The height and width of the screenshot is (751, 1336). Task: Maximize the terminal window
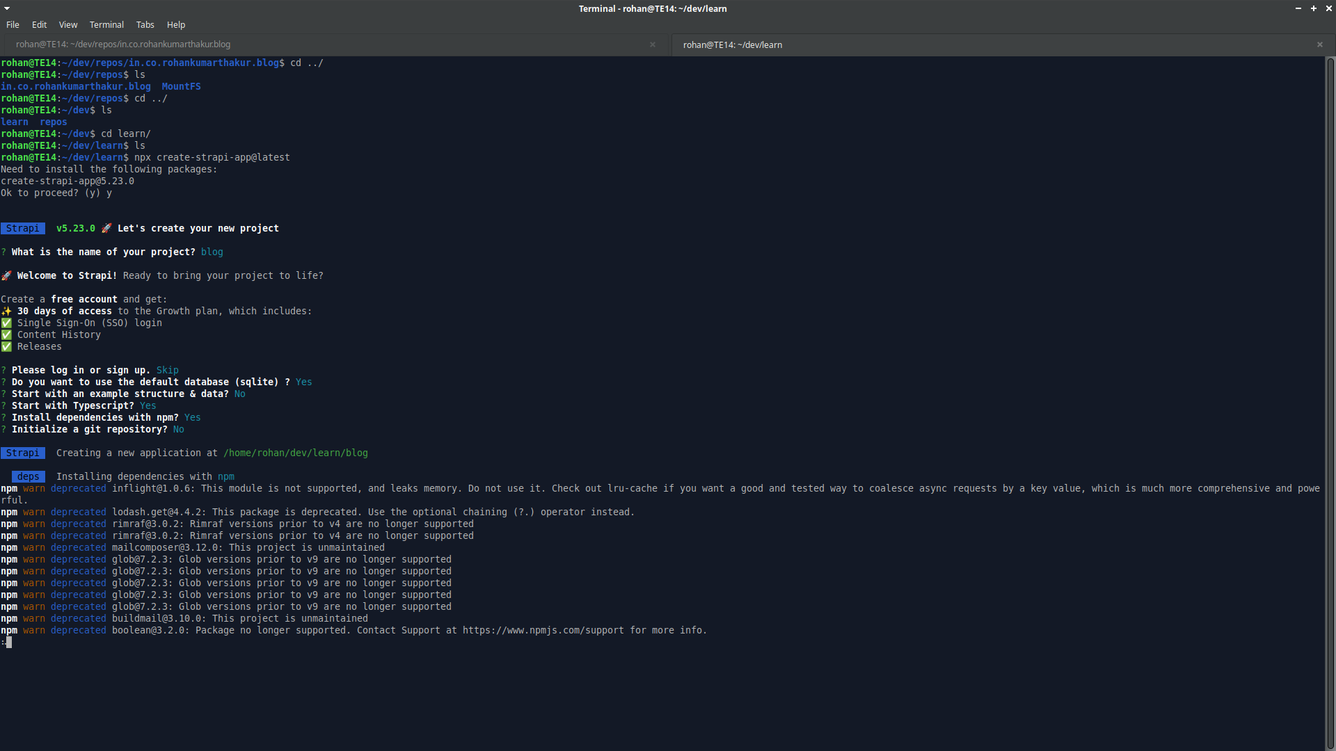pyautogui.click(x=1314, y=8)
